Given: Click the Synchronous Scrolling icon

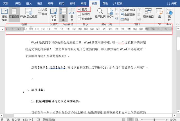Looking at the screenshot, I should click(139, 14).
